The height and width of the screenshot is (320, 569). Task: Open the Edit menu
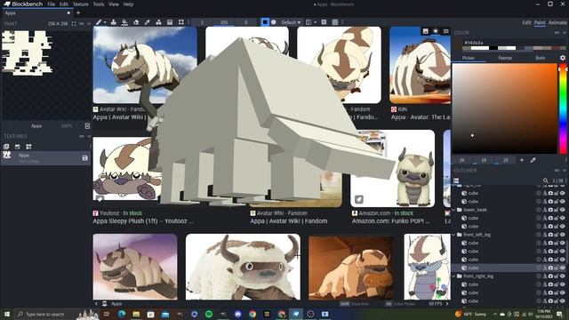64,4
